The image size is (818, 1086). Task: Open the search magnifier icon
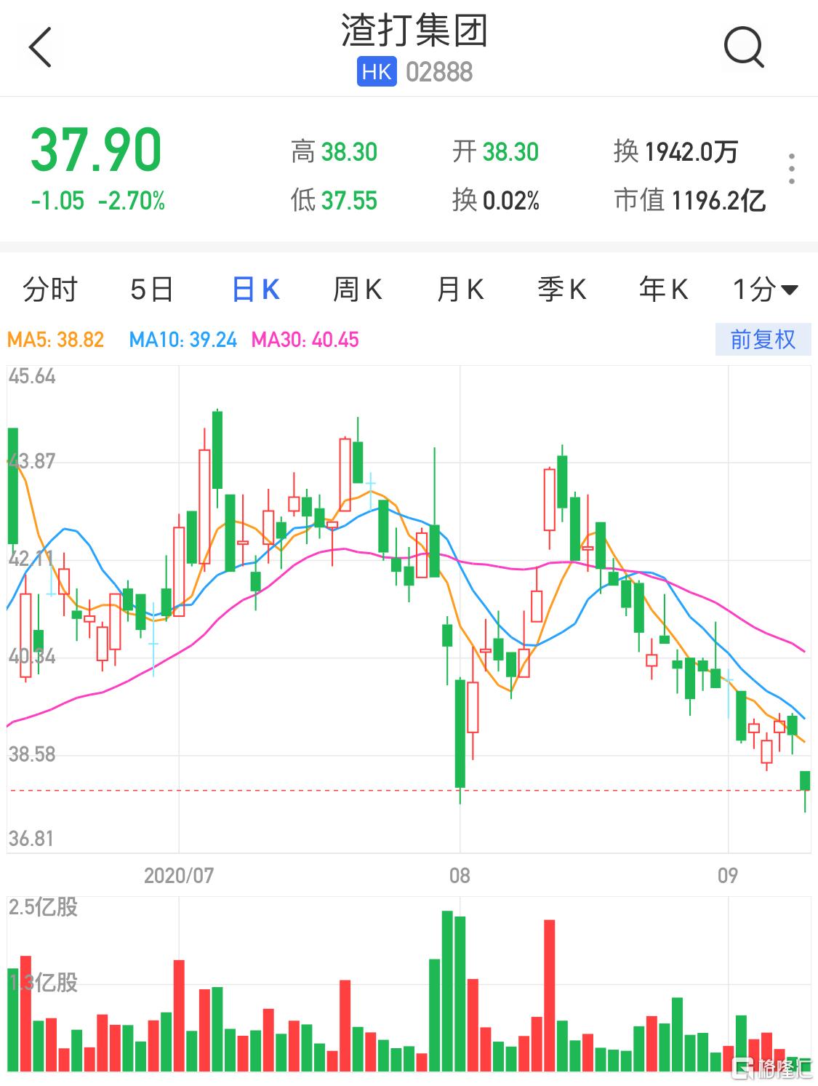tap(744, 47)
